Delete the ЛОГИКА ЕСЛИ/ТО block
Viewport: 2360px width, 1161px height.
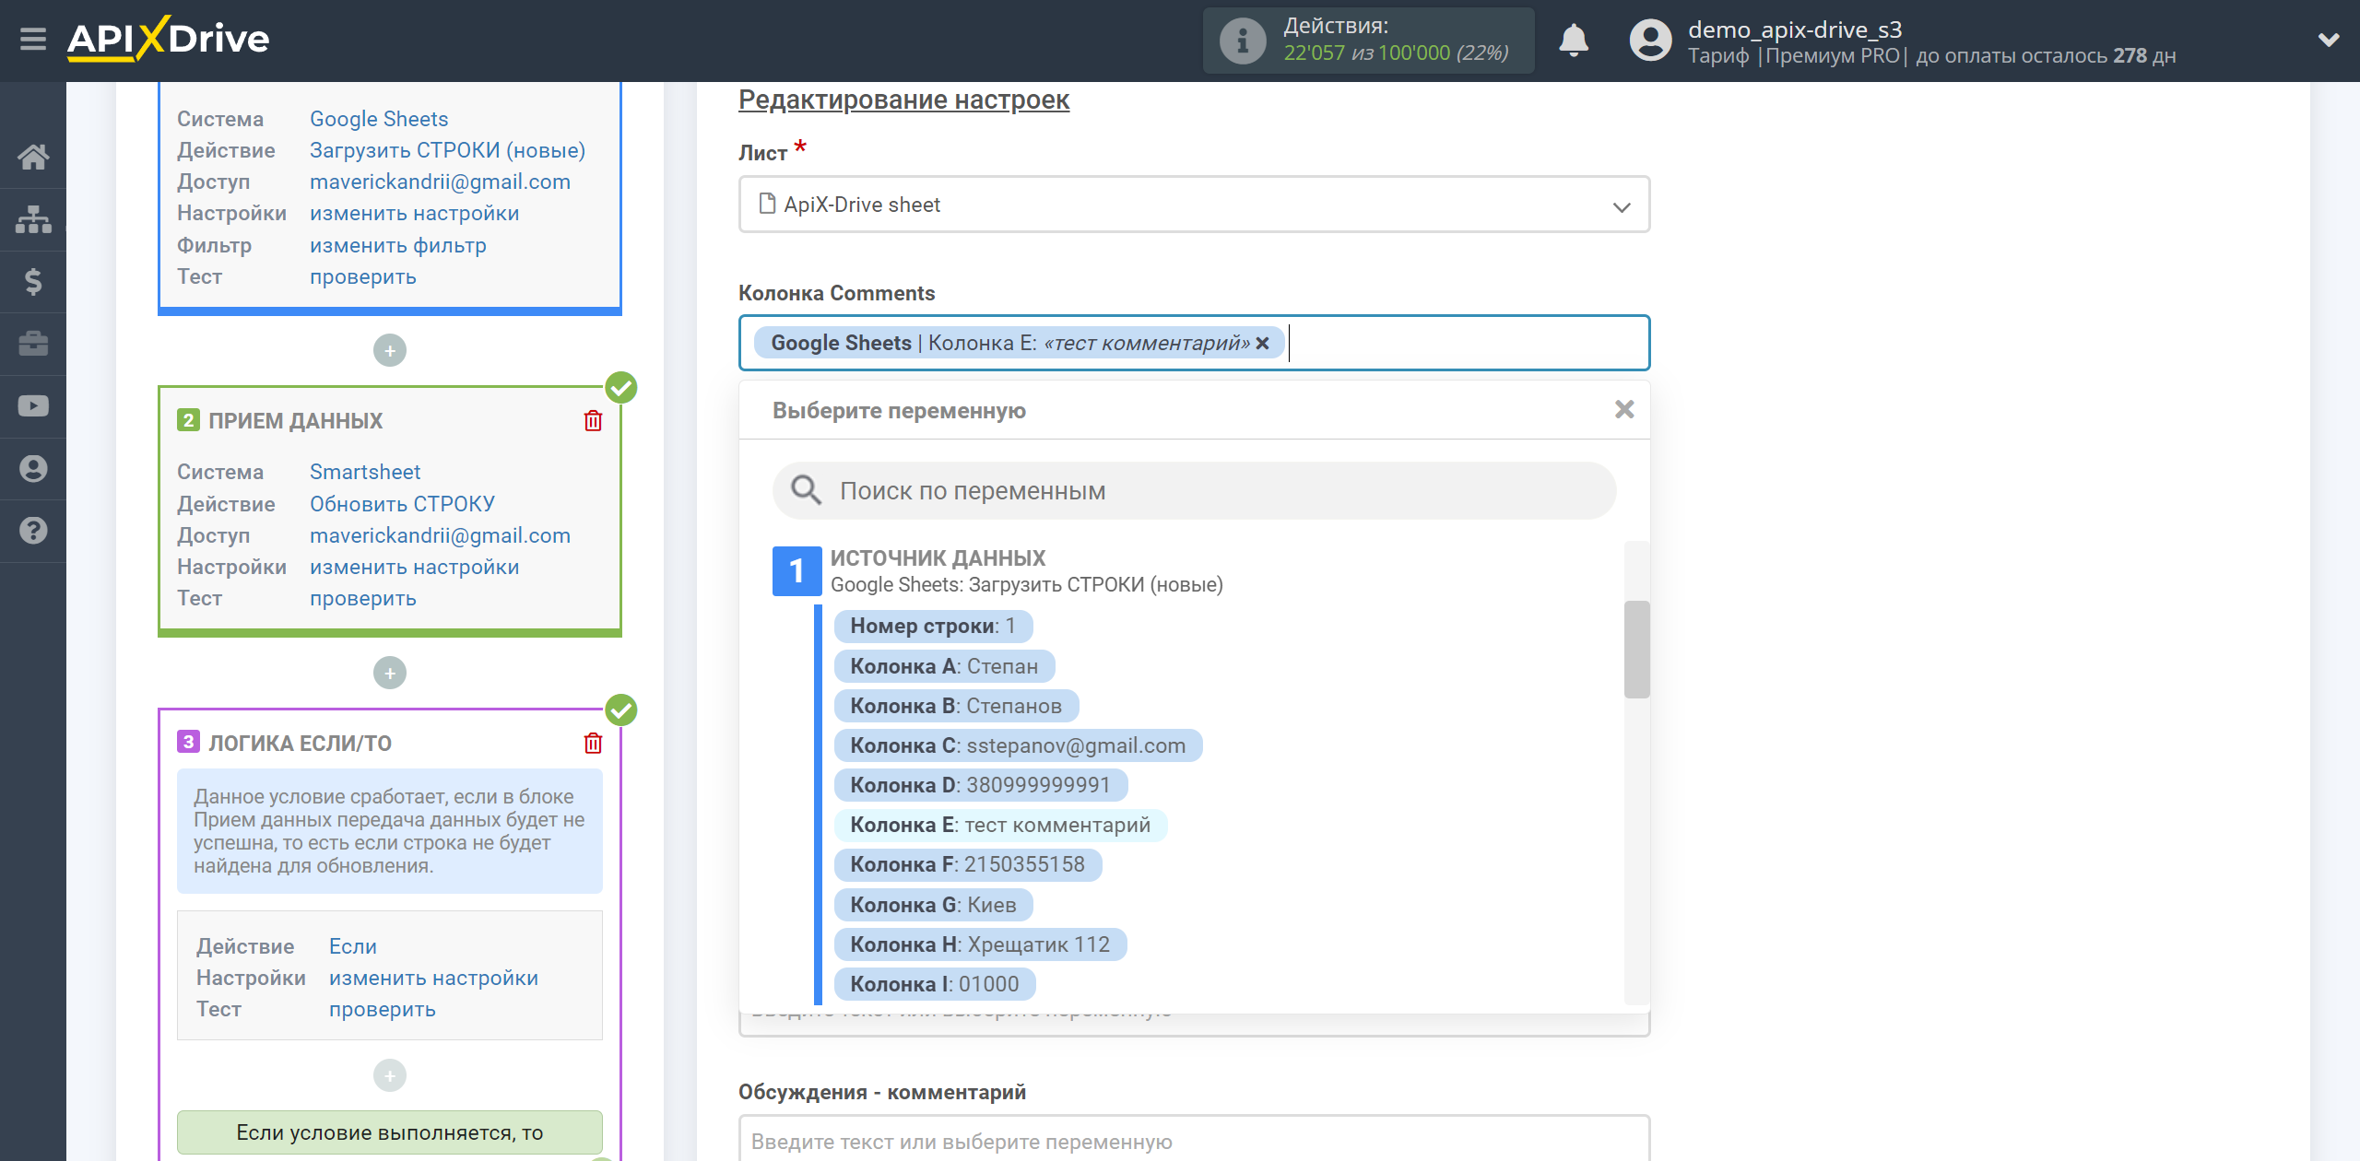click(x=594, y=743)
